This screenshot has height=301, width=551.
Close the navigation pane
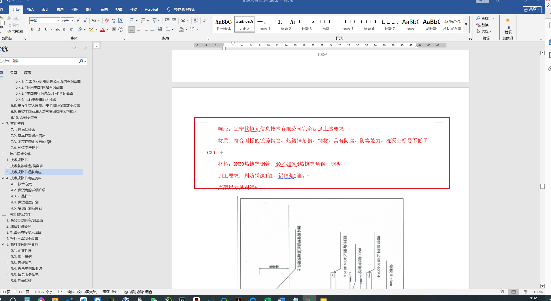pyautogui.click(x=86, y=48)
